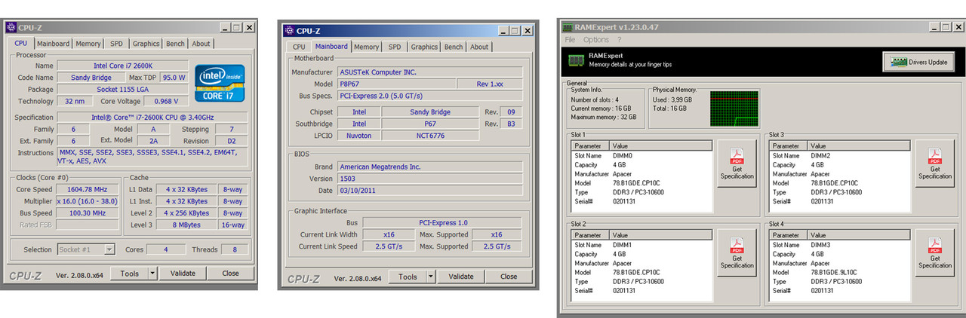This screenshot has width=966, height=318.
Task: Click the Core Voltage value 0.968 V
Action: (x=166, y=101)
